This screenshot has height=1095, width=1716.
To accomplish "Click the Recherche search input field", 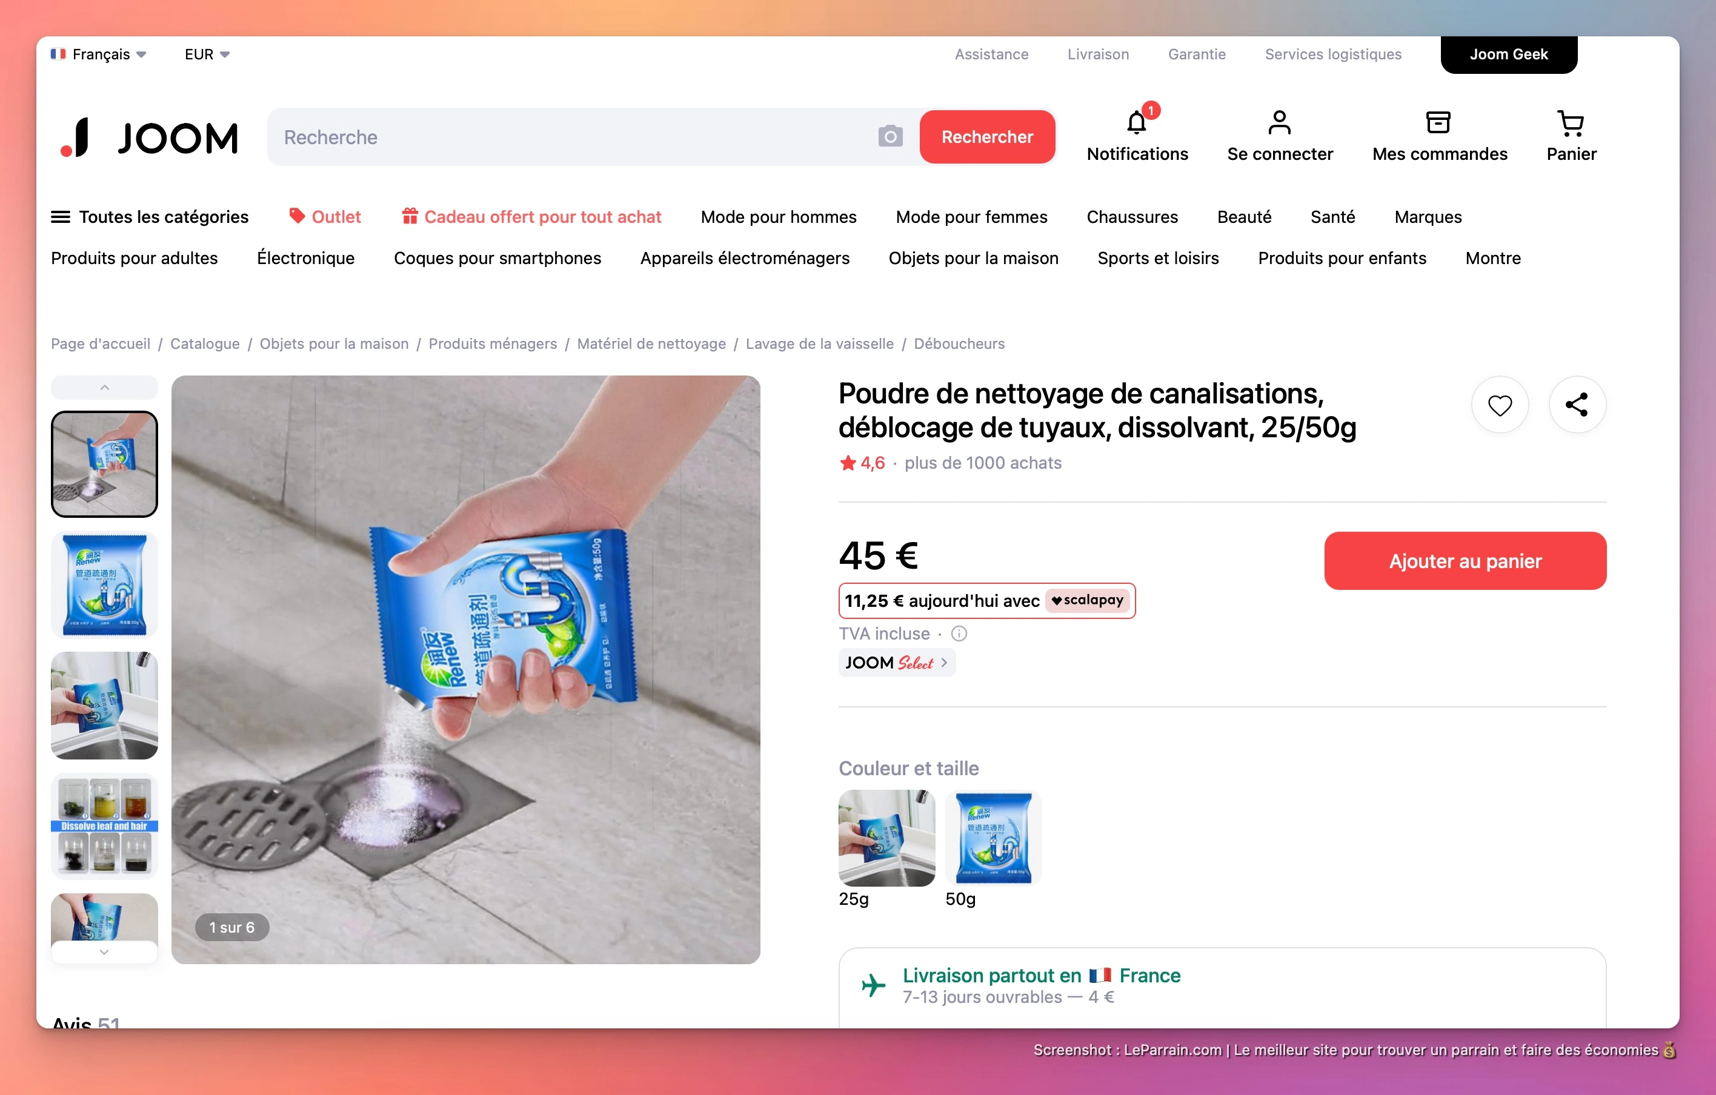I will tap(574, 137).
